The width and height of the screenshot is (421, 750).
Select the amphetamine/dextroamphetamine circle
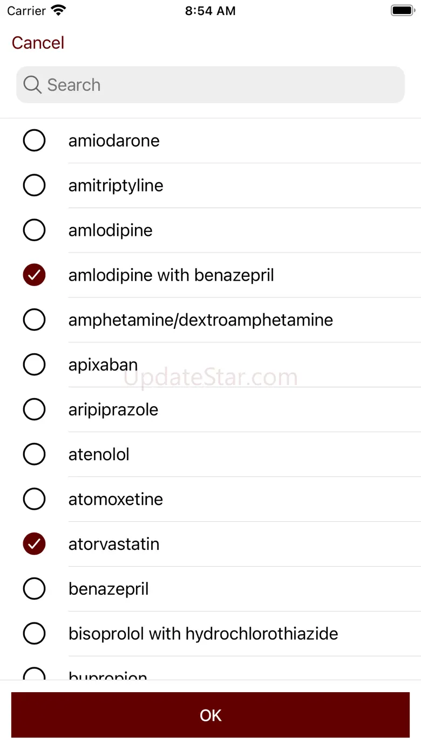34,320
